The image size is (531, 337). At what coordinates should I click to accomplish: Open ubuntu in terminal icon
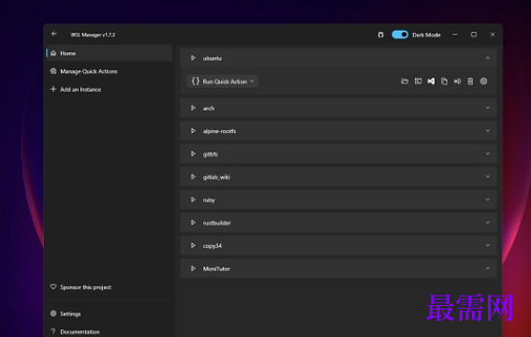tap(419, 81)
